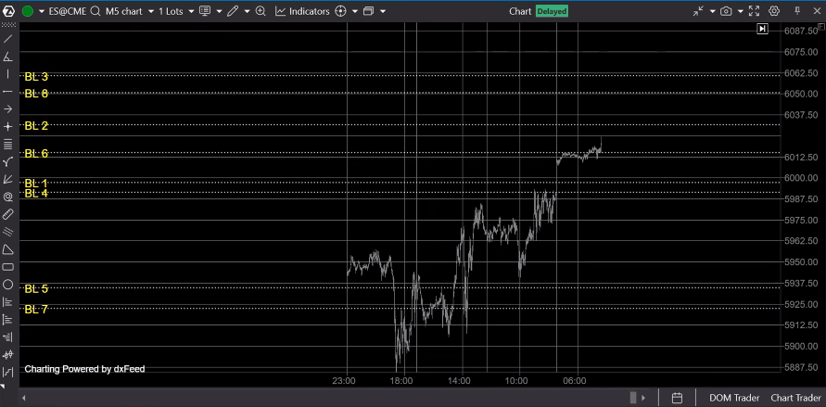Image resolution: width=826 pixels, height=407 pixels.
Task: Click the BL 6 price level line label
Action: click(x=36, y=153)
